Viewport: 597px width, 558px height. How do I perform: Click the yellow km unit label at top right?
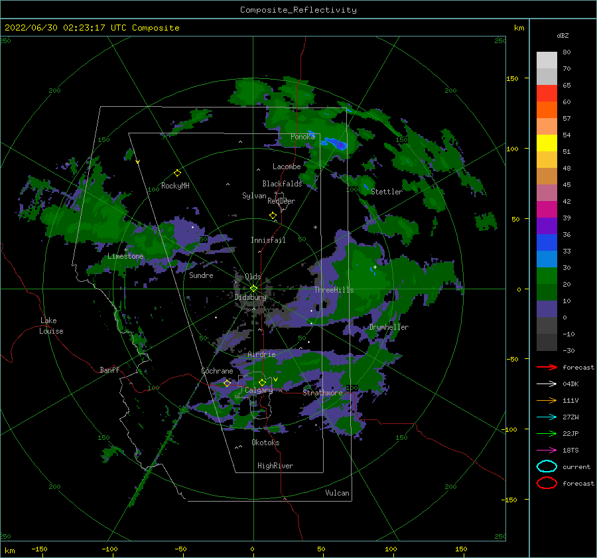point(519,28)
